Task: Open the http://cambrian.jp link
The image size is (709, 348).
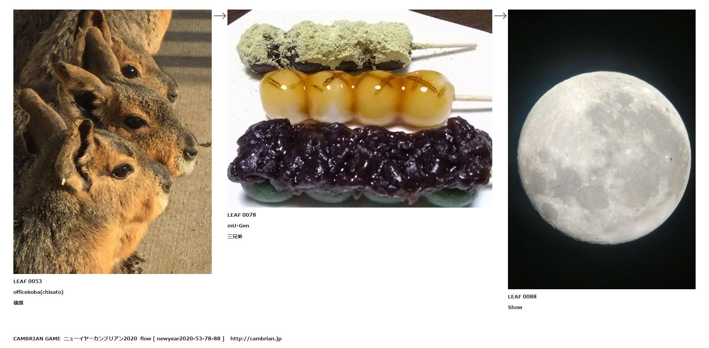Action: tap(256, 338)
